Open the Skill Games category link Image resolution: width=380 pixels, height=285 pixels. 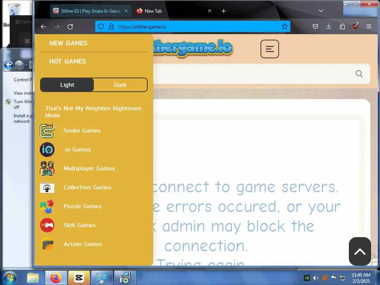(x=80, y=225)
